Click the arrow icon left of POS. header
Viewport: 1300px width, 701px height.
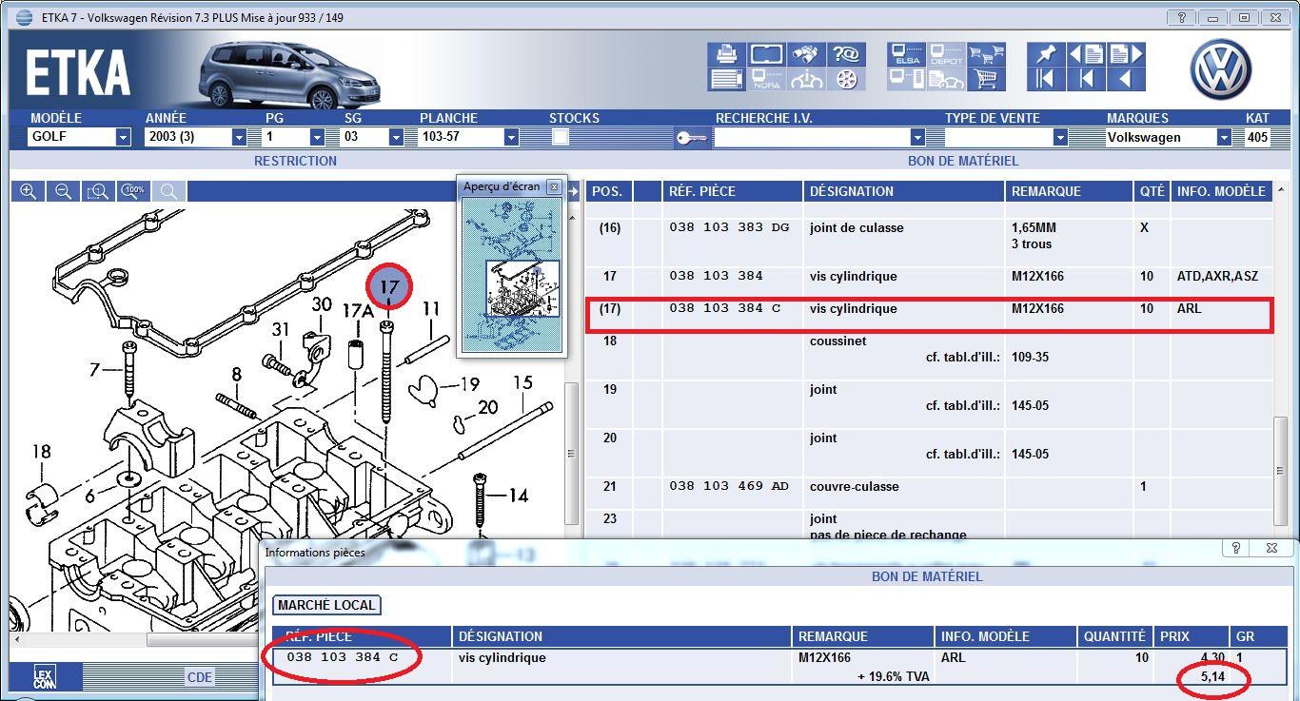pyautogui.click(x=574, y=192)
